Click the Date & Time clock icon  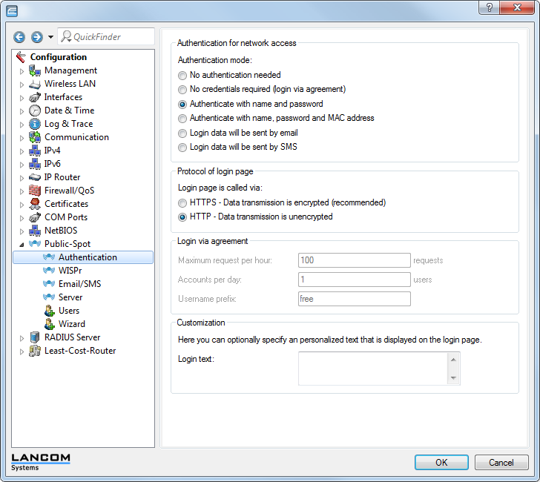click(35, 110)
